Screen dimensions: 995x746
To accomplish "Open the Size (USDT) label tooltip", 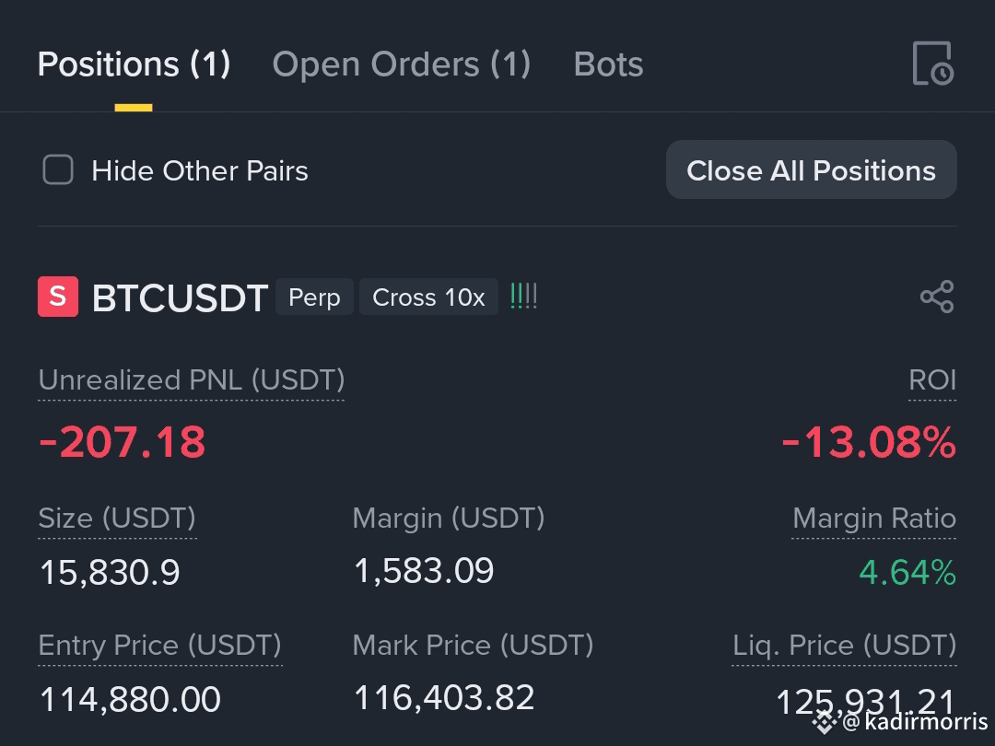I will coord(117,519).
